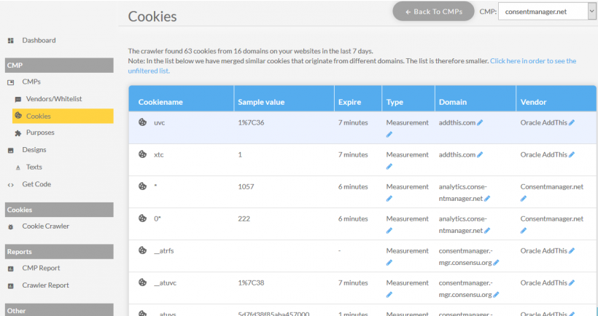This screenshot has width=598, height=316.
Task: Click the Dashboard grid icon
Action: [11, 41]
